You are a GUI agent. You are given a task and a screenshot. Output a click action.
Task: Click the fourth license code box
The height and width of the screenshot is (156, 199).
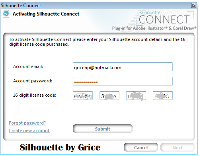pyautogui.click(x=163, y=96)
